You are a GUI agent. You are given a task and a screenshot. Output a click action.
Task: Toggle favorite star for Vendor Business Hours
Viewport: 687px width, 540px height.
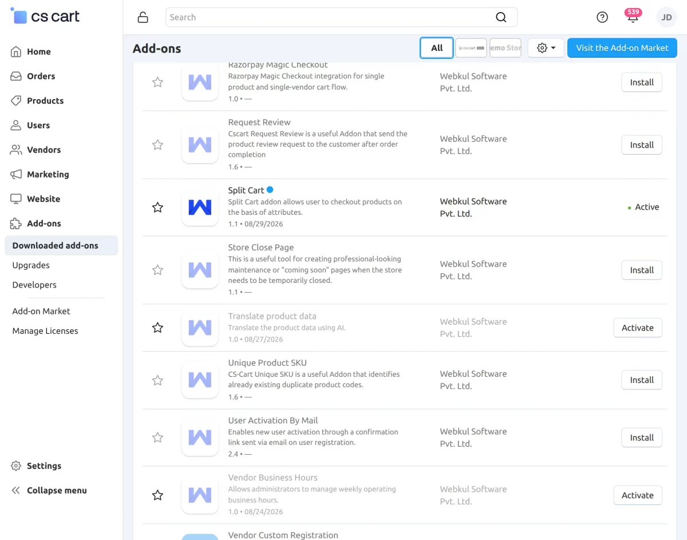[157, 495]
